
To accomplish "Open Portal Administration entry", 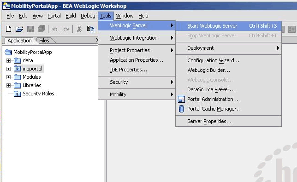I will click(x=228, y=99).
